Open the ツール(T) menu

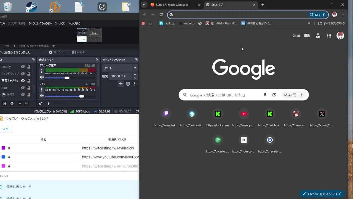60,23
